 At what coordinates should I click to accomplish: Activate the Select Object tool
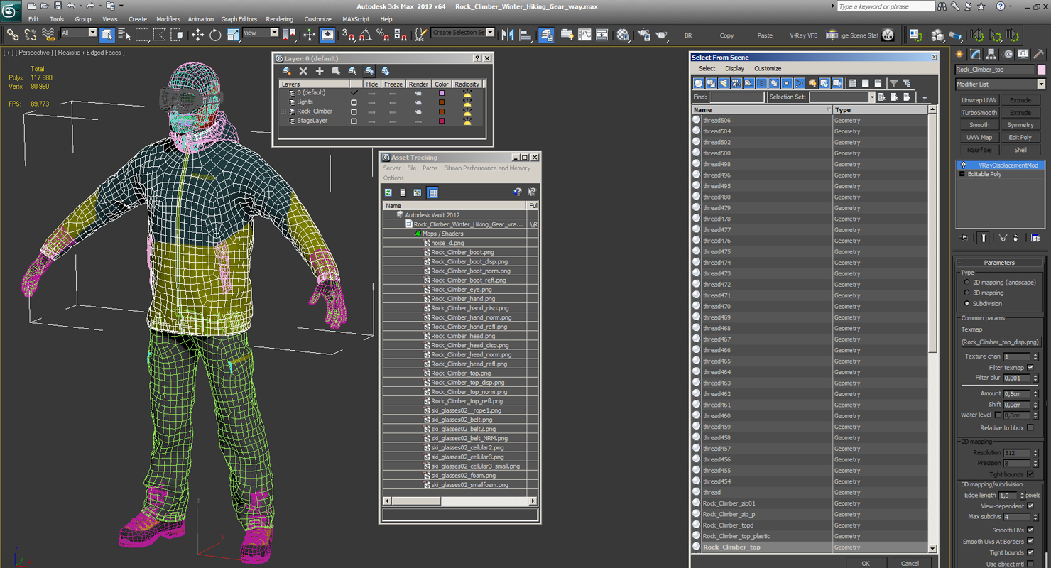click(107, 34)
